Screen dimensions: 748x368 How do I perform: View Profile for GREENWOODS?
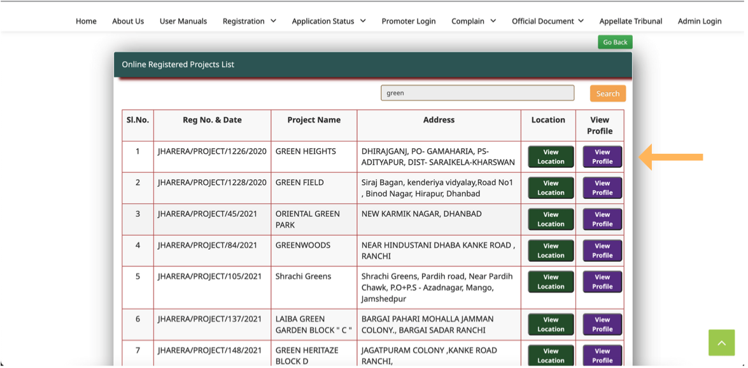point(602,250)
